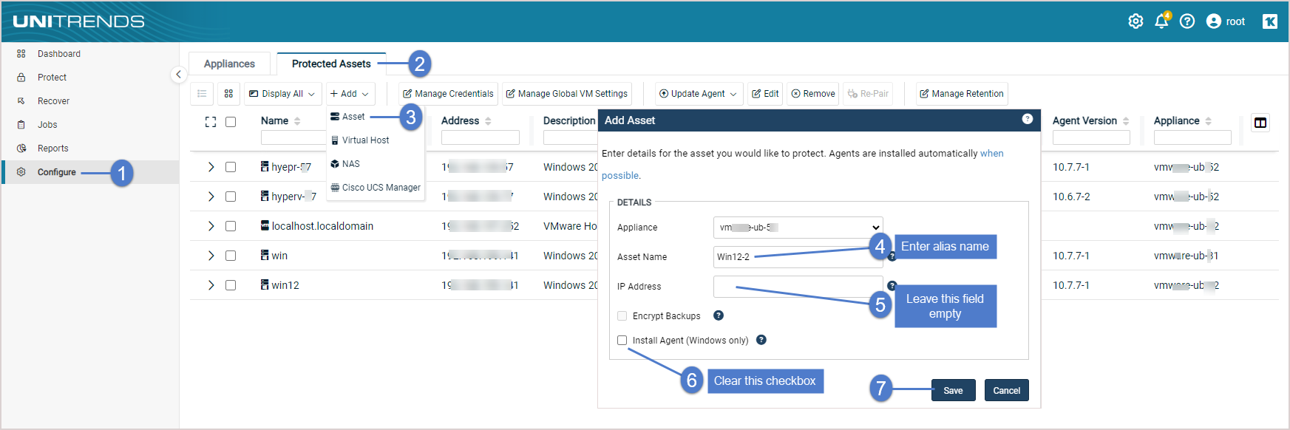Image resolution: width=1290 pixels, height=430 pixels.
Task: Toggle Encrypt Backups checkbox
Action: pos(622,315)
